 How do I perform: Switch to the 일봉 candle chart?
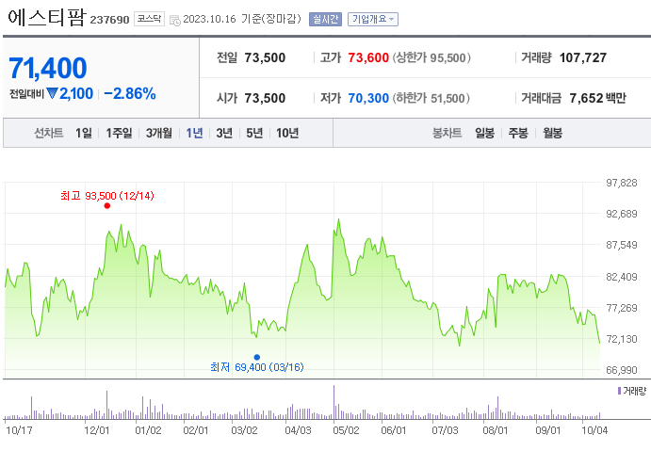(484, 133)
